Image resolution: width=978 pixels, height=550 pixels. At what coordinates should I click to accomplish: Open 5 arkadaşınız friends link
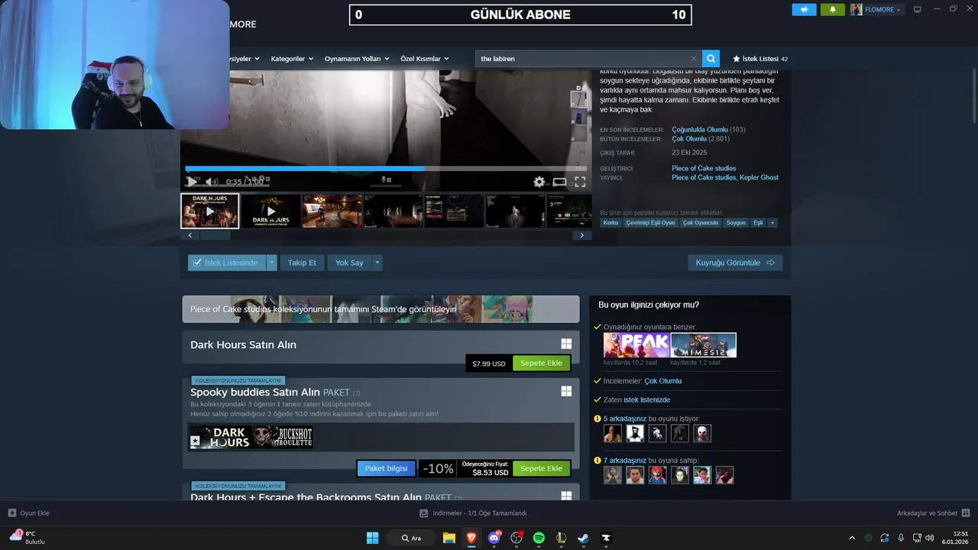pos(625,419)
